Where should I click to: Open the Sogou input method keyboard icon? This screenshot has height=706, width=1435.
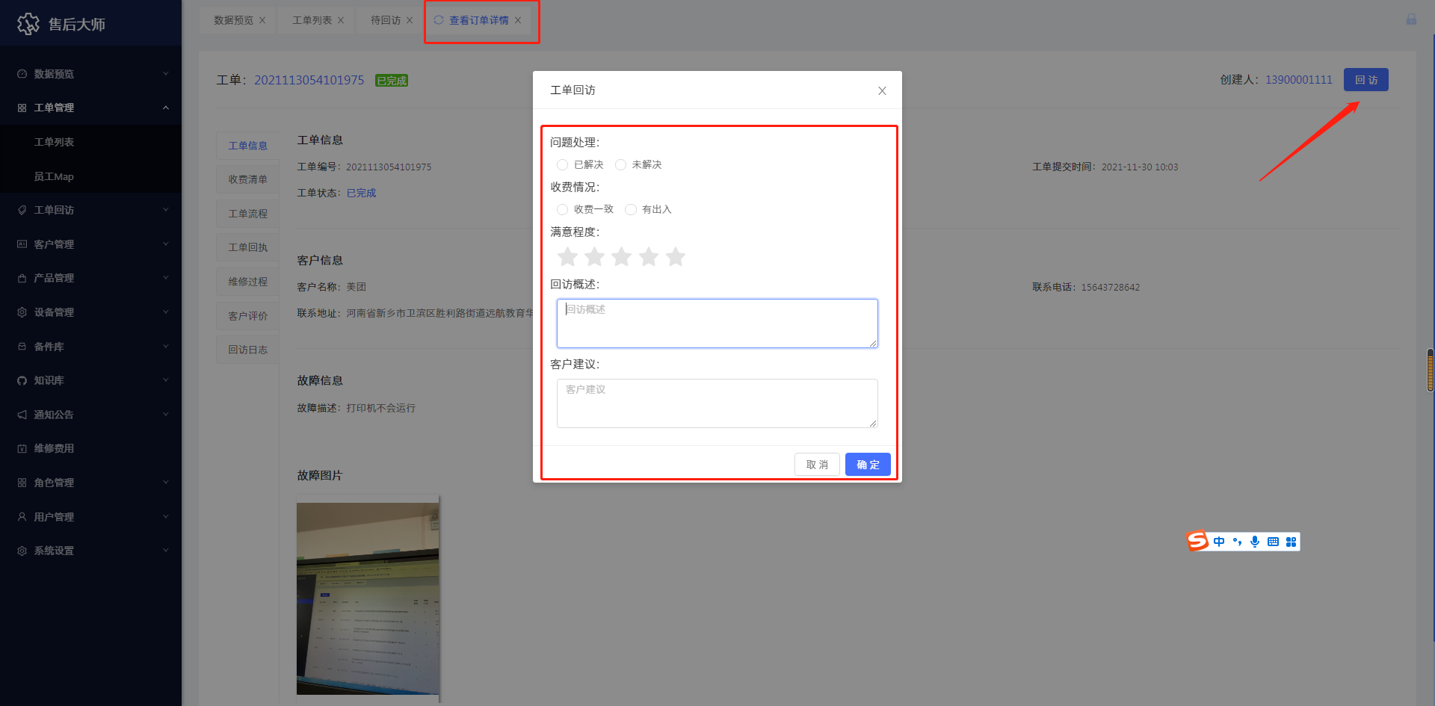tap(1273, 541)
